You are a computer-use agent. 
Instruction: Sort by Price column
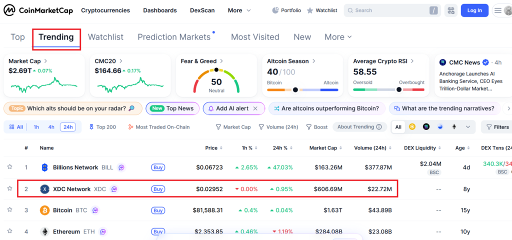(x=214, y=148)
